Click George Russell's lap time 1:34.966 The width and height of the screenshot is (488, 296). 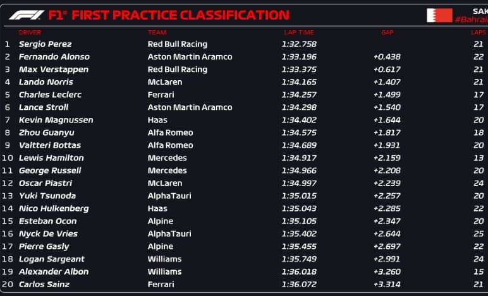[299, 170]
